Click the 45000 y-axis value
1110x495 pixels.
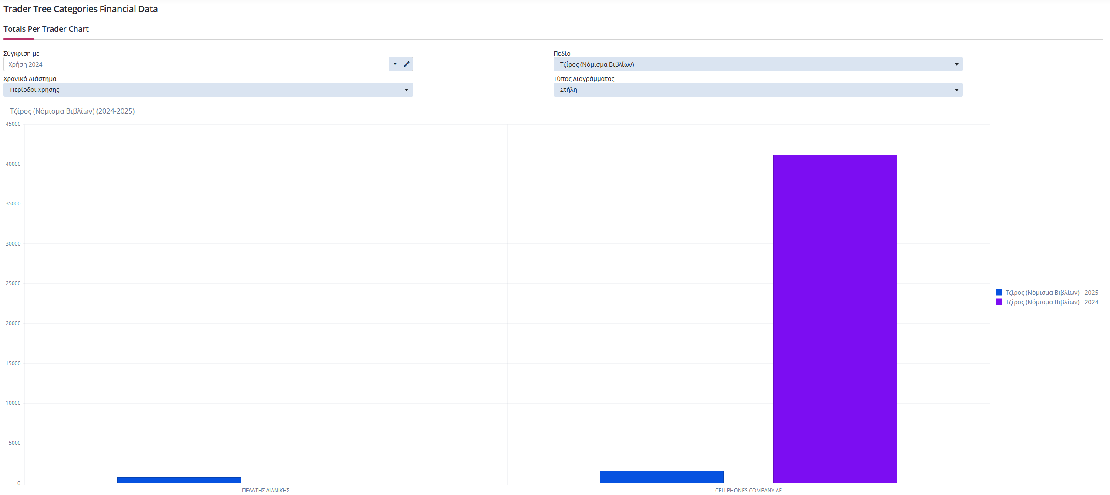[x=13, y=124]
